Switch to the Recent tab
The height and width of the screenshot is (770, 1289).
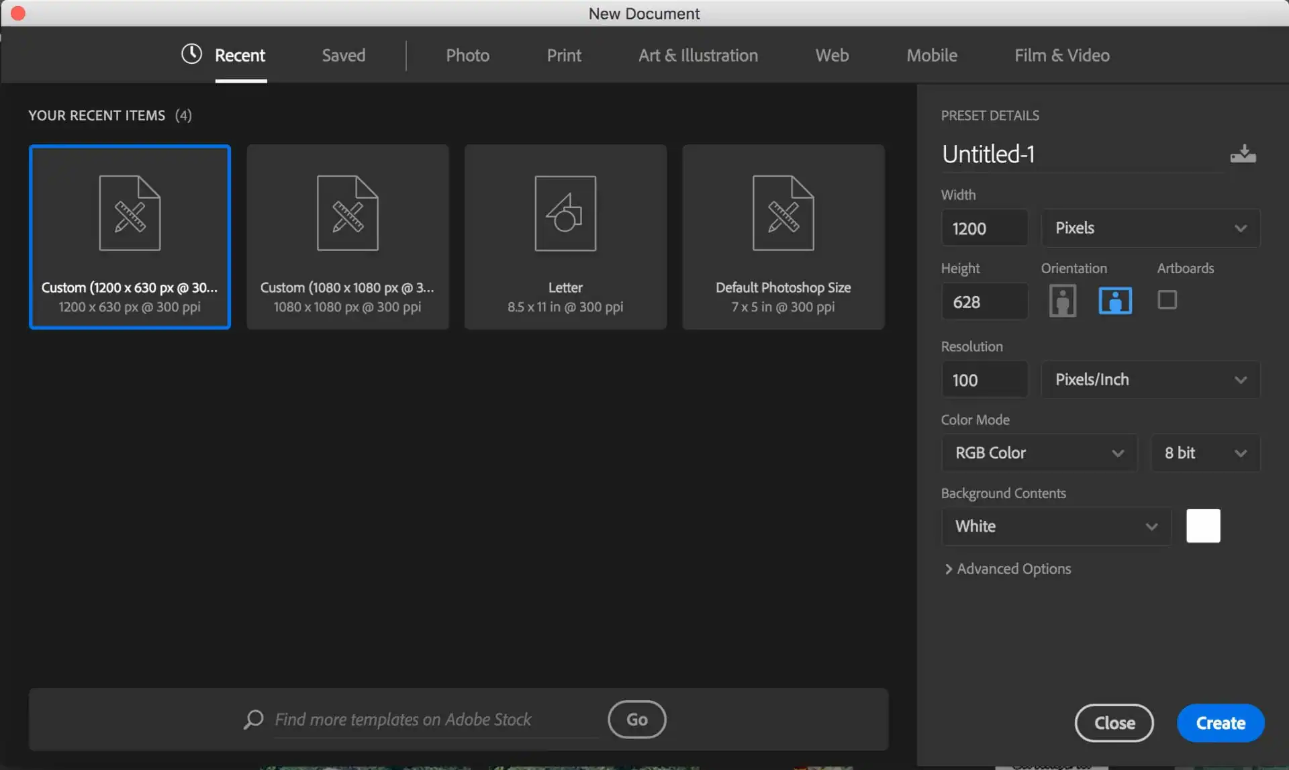coord(240,55)
